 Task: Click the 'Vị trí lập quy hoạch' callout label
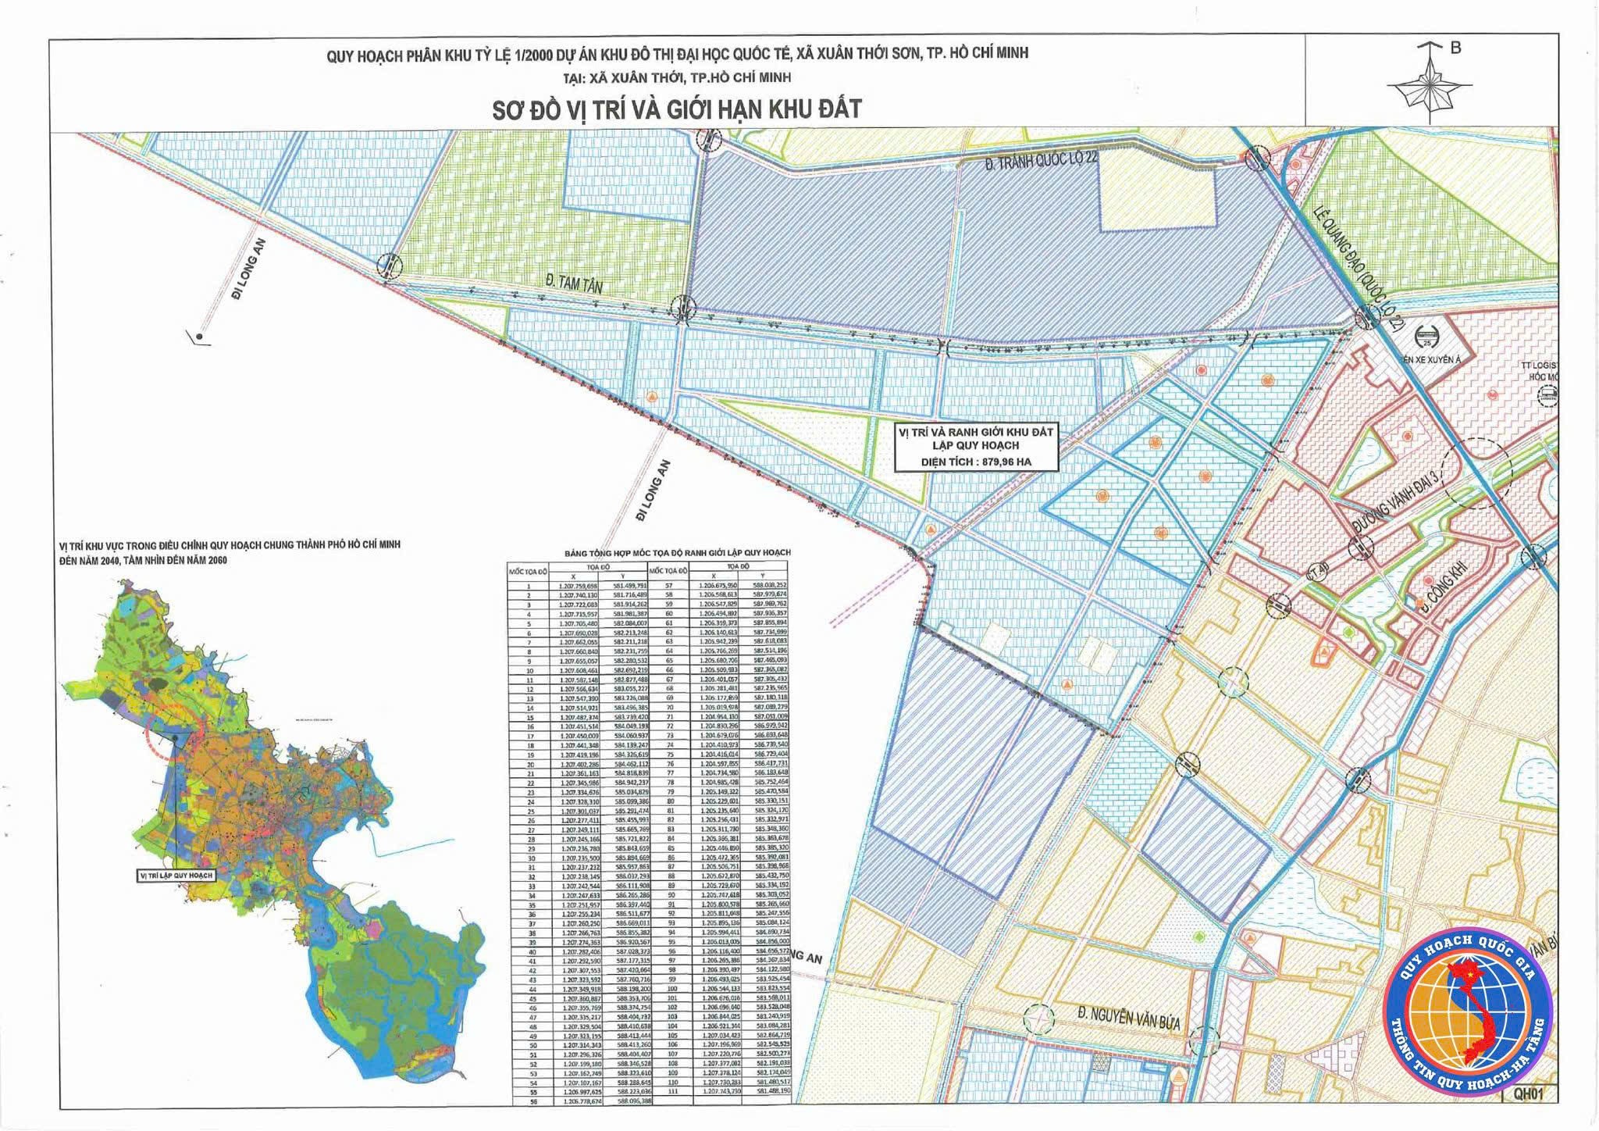(x=176, y=876)
